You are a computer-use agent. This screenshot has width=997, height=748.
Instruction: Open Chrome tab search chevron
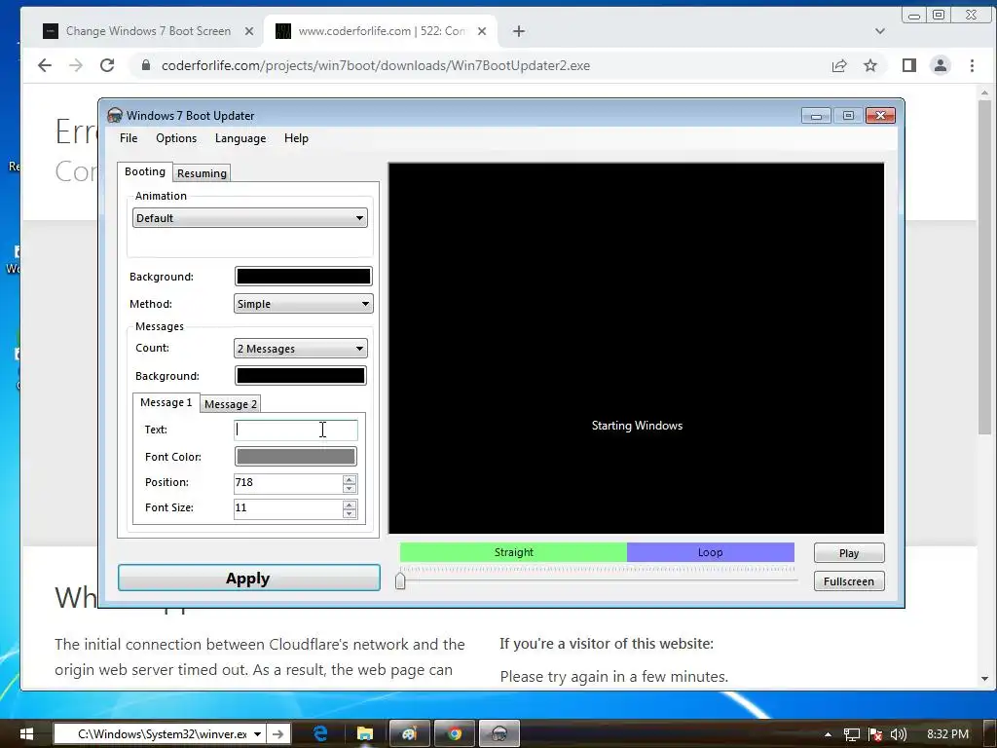pos(880,30)
